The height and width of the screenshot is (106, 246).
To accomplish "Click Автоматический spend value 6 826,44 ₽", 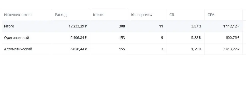I will pos(79,49).
